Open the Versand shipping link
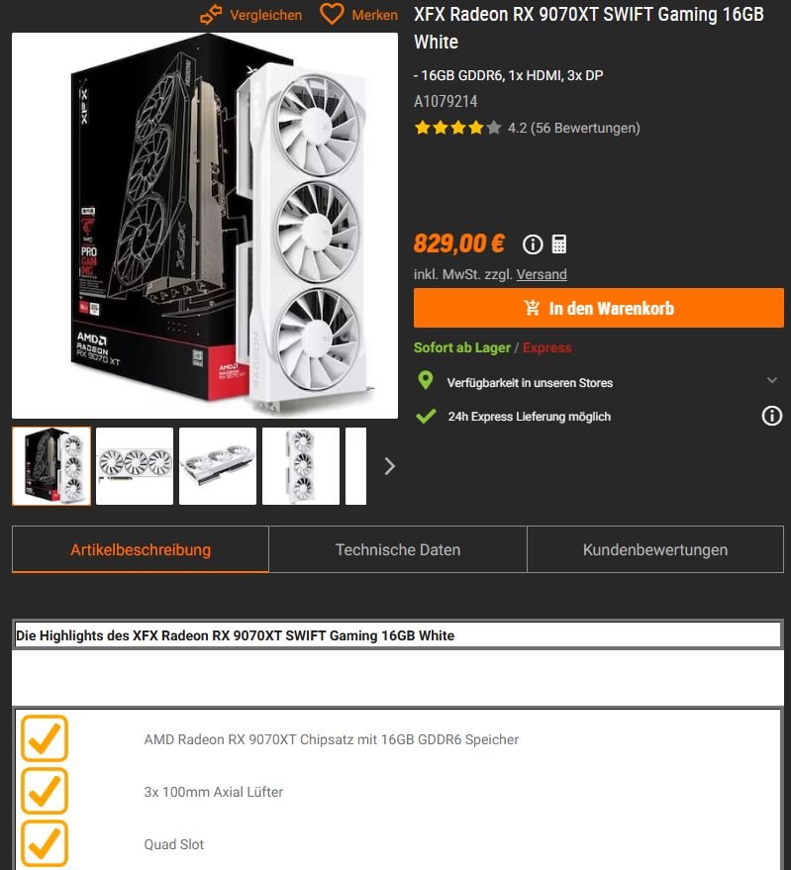 542,274
